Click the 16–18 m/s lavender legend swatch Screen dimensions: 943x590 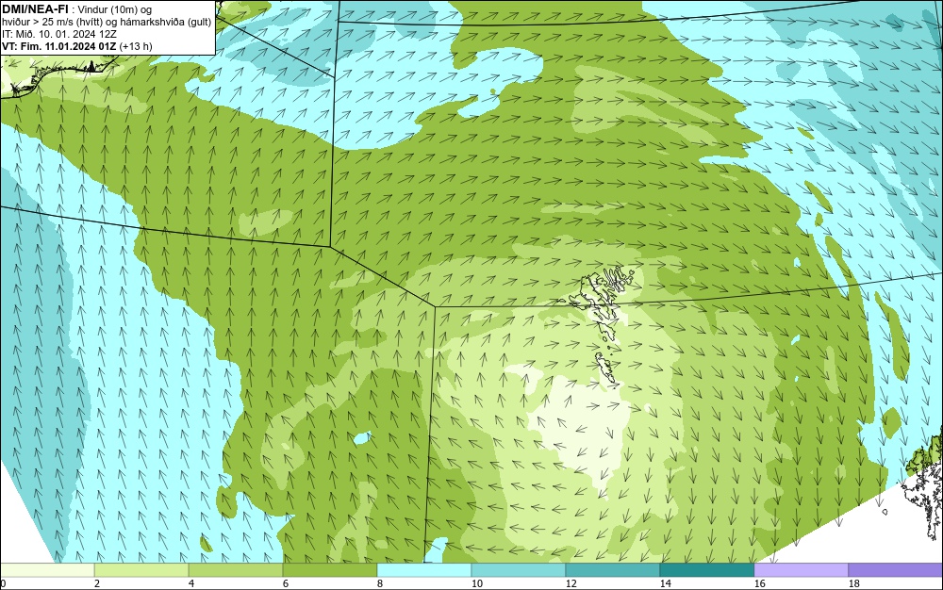(801, 569)
